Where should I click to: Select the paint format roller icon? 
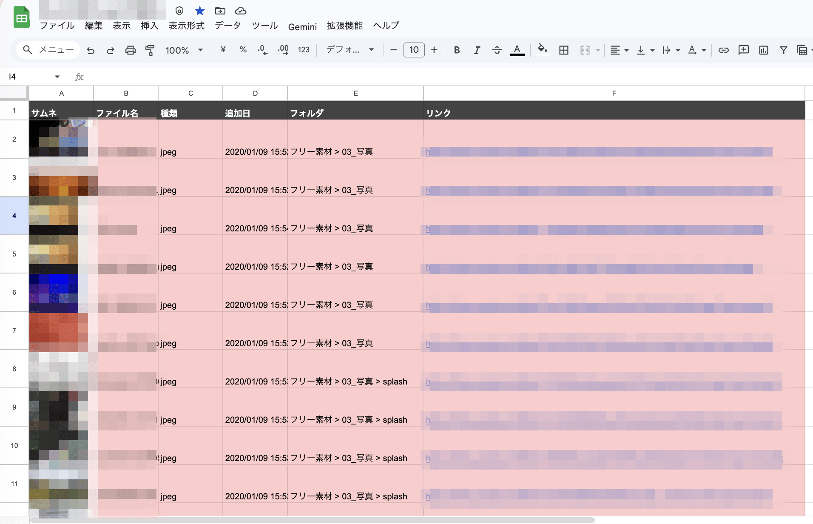pos(150,50)
